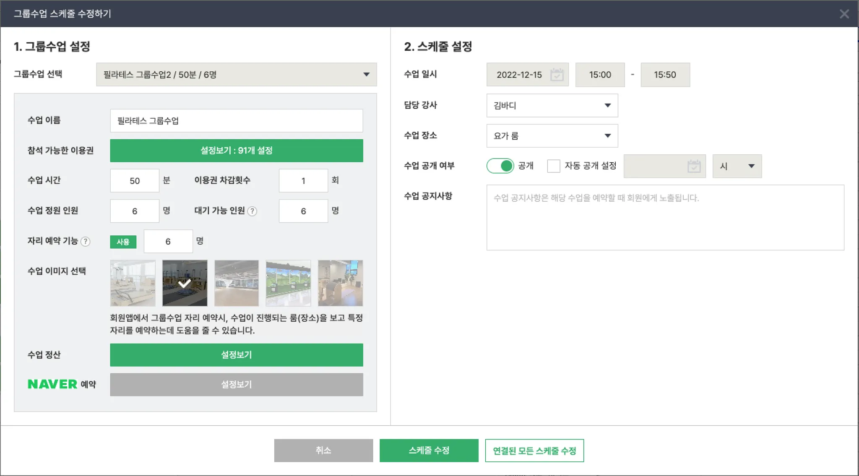Click help icon next to 자리 예약 기능
859x476 pixels.
pyautogui.click(x=85, y=242)
